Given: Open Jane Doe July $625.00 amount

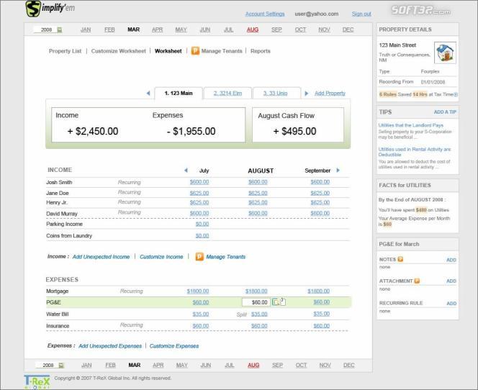Looking at the screenshot, I should pyautogui.click(x=199, y=193).
